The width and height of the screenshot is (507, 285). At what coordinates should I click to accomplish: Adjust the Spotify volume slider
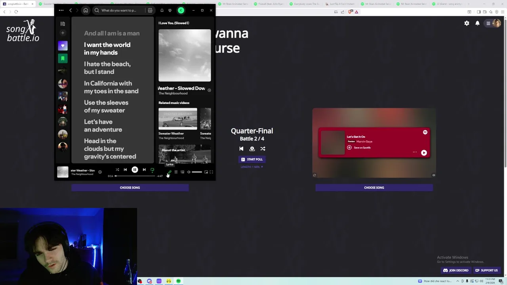point(197,172)
